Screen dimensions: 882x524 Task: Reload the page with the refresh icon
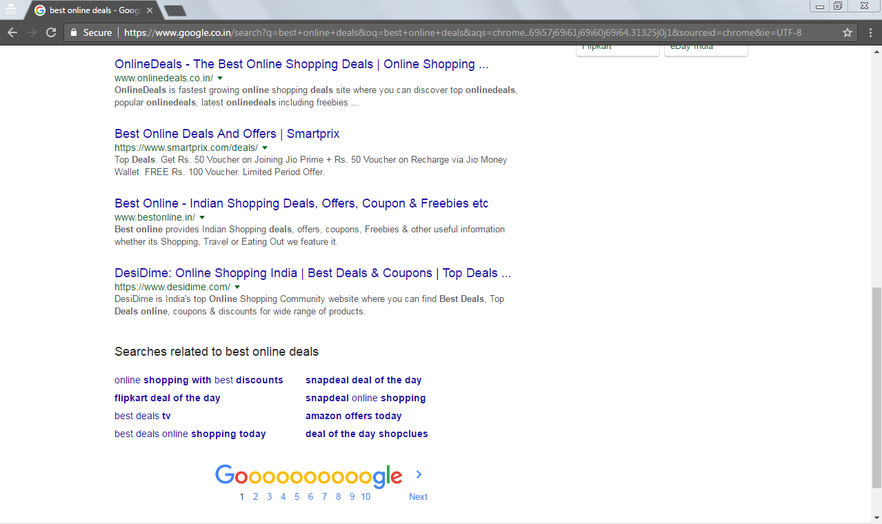pos(51,32)
